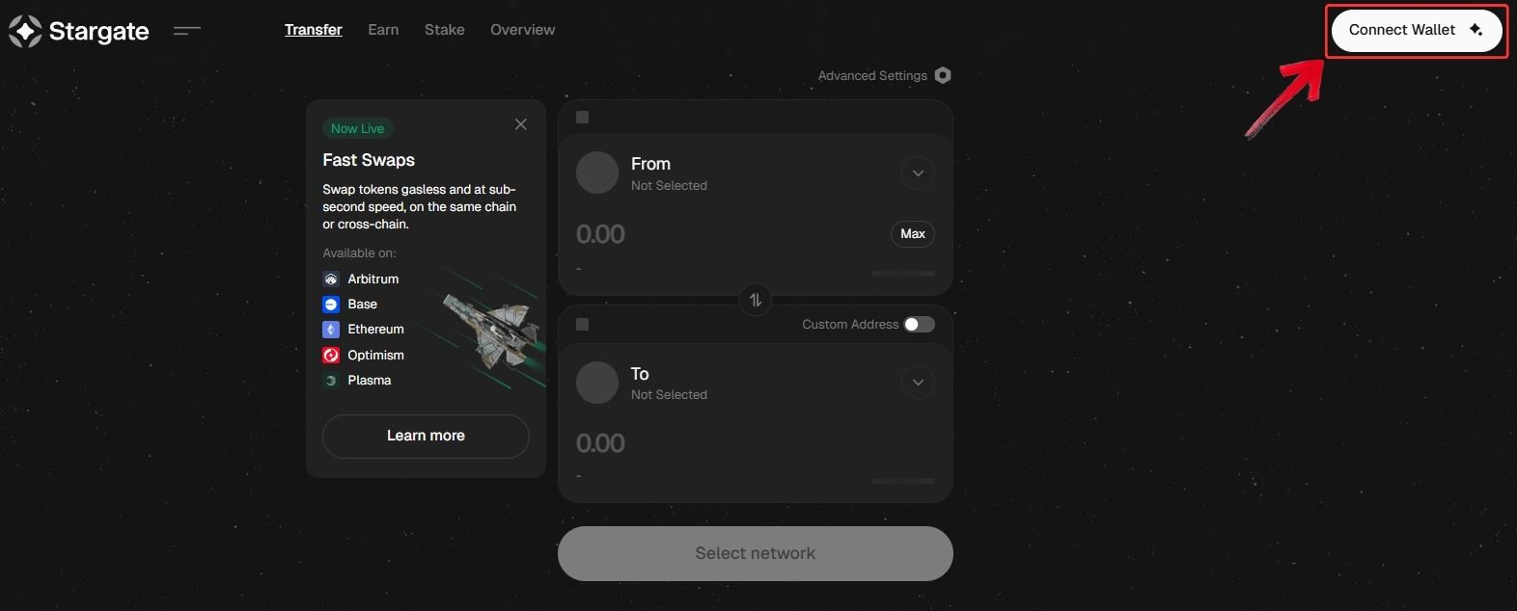Expand the From token dropdown chevron
The height and width of the screenshot is (611, 1517).
click(918, 173)
